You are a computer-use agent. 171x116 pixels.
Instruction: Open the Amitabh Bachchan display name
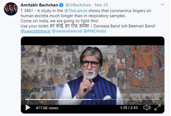39,5
